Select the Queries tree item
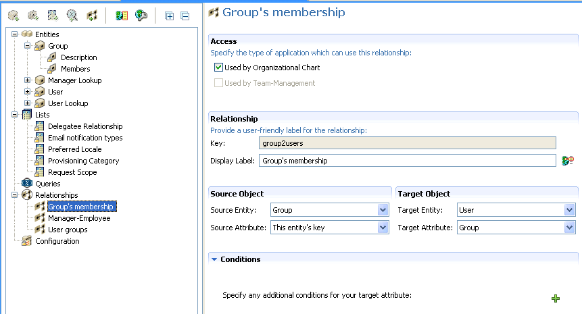Viewport: 582px width, 314px height. (x=47, y=184)
